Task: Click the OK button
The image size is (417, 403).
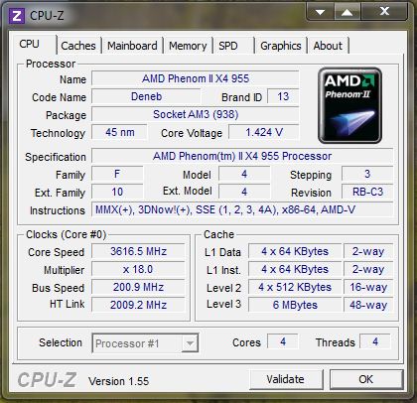Action: pos(366,379)
